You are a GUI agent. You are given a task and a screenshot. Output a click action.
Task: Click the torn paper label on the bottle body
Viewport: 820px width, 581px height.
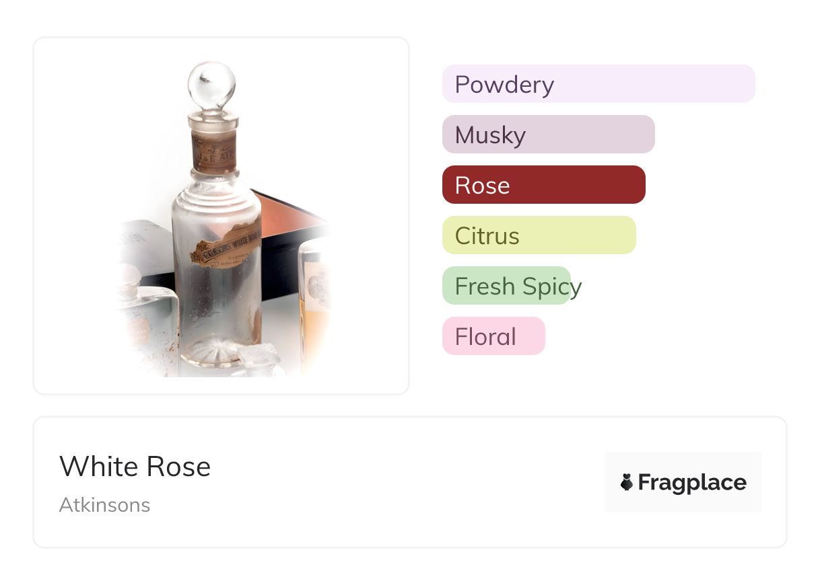tap(225, 245)
